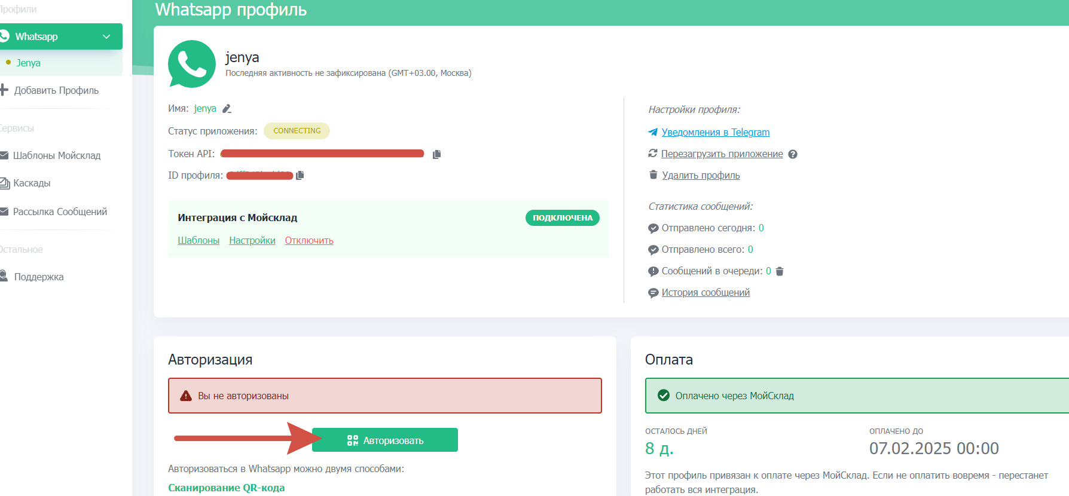Click Отключить to disconnect Мойсклад integration
This screenshot has width=1069, height=496.
pos(309,240)
